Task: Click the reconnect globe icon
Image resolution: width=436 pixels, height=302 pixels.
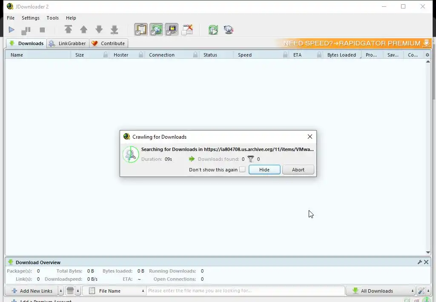Action: tap(229, 30)
